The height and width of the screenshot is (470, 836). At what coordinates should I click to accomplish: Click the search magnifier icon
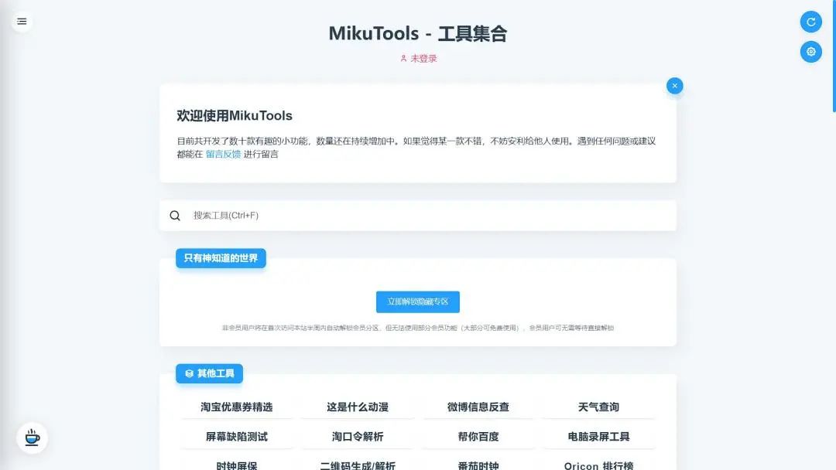coord(175,216)
